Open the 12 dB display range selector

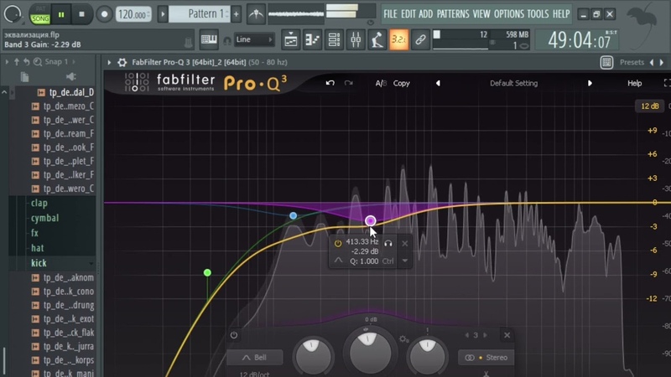(649, 106)
